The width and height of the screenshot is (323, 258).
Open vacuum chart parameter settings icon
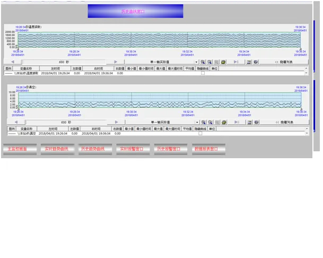(x=249, y=122)
